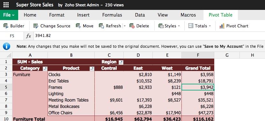Click the Delete pivot table icon
This screenshot has height=121, width=265.
click(x=132, y=26)
